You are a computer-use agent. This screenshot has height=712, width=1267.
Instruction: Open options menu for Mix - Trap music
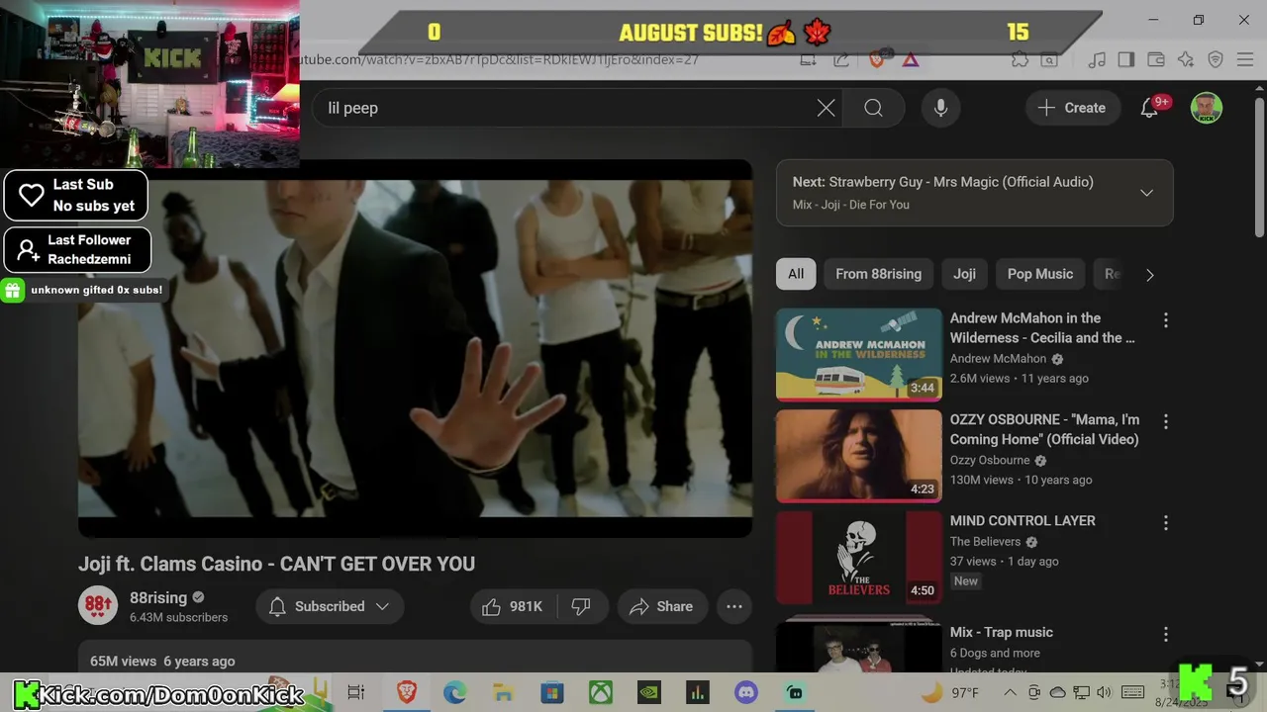pos(1165,635)
